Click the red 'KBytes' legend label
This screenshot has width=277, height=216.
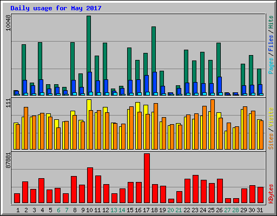click(271, 194)
